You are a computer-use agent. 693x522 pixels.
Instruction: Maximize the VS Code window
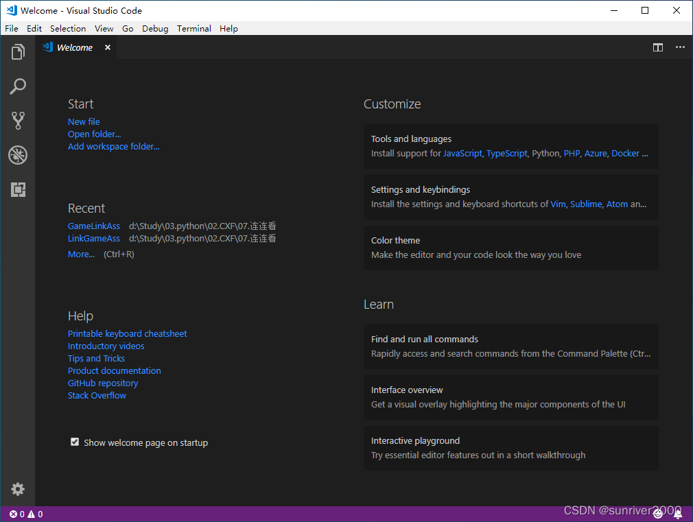click(x=645, y=10)
